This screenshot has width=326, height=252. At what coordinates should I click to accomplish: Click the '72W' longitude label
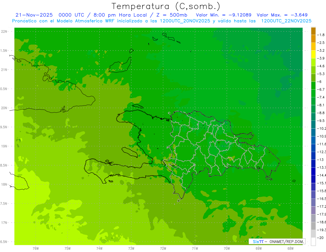coord(163,248)
